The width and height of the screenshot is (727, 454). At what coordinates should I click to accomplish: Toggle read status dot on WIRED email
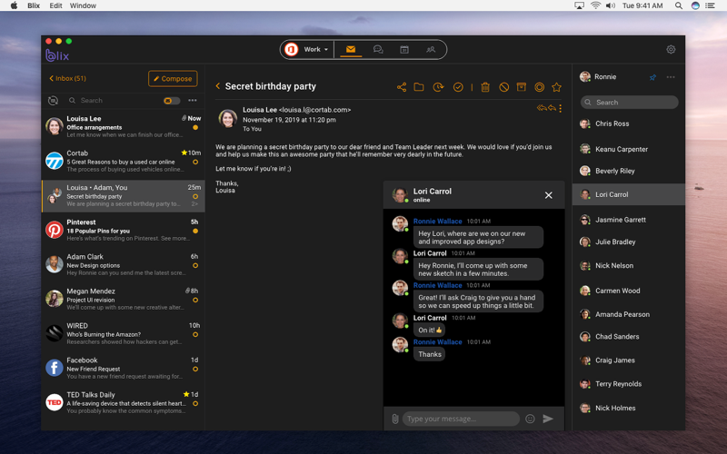[x=195, y=334]
